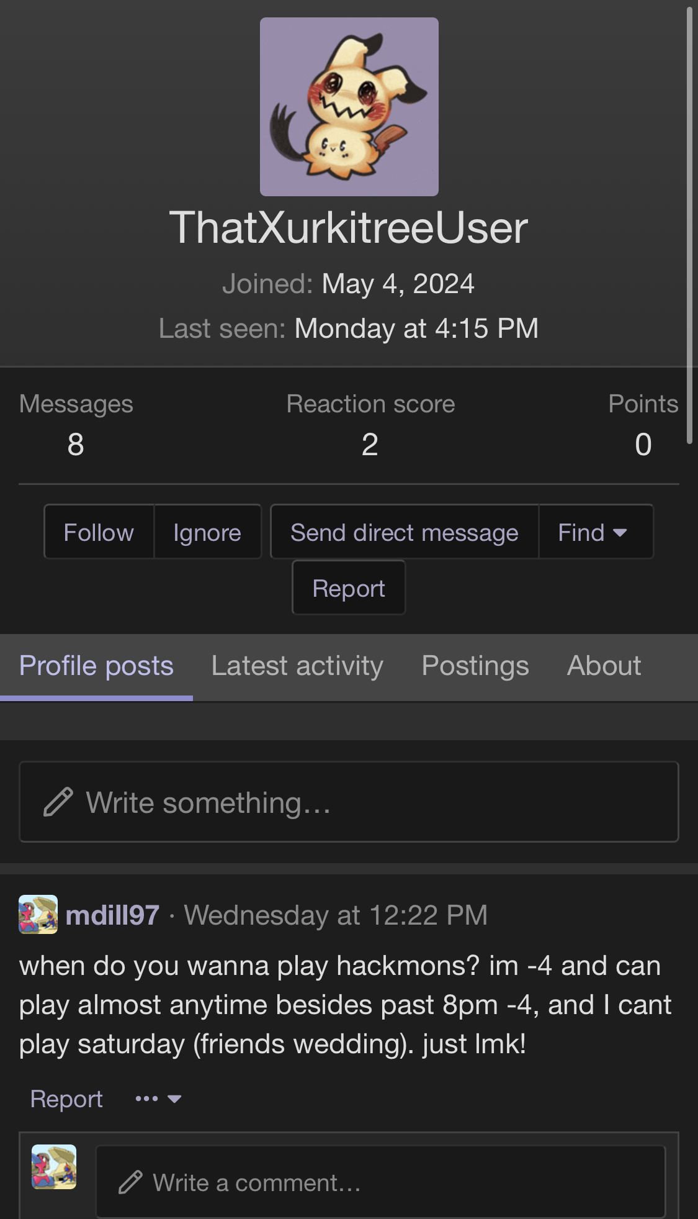Open the Postings tab
The image size is (698, 1219).
coord(475,666)
